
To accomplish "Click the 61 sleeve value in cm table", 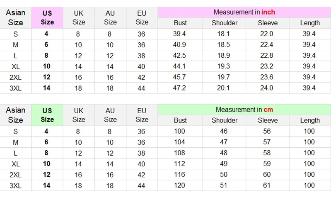I will coord(268,185).
